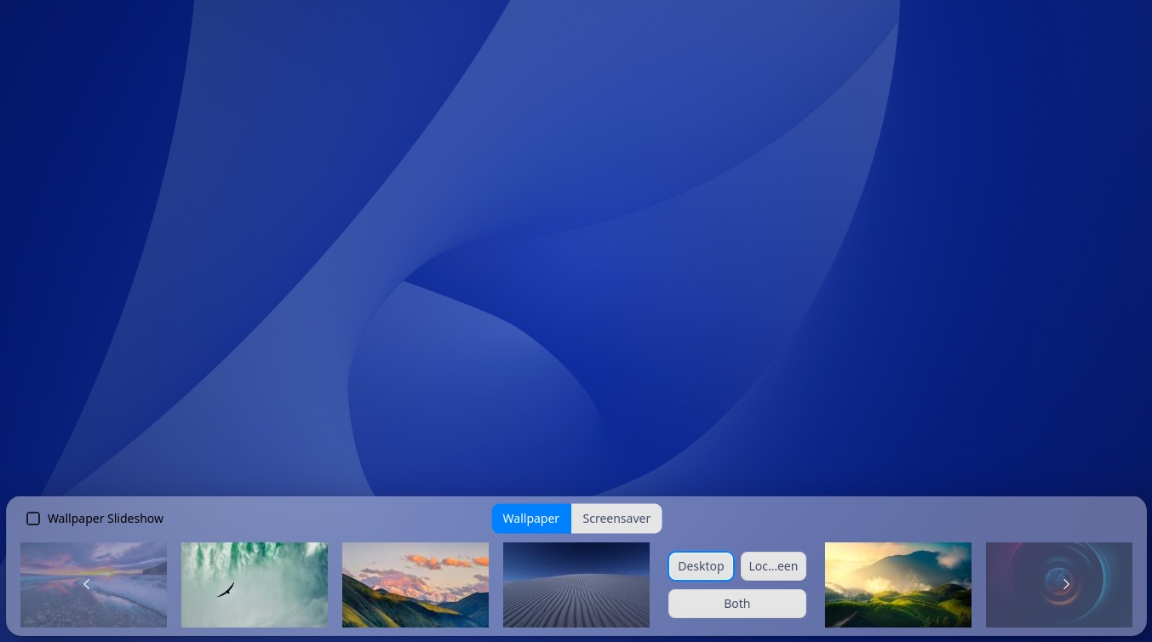Select the night desert dunes wallpaper
Viewport: 1152px width, 642px height.
(576, 584)
